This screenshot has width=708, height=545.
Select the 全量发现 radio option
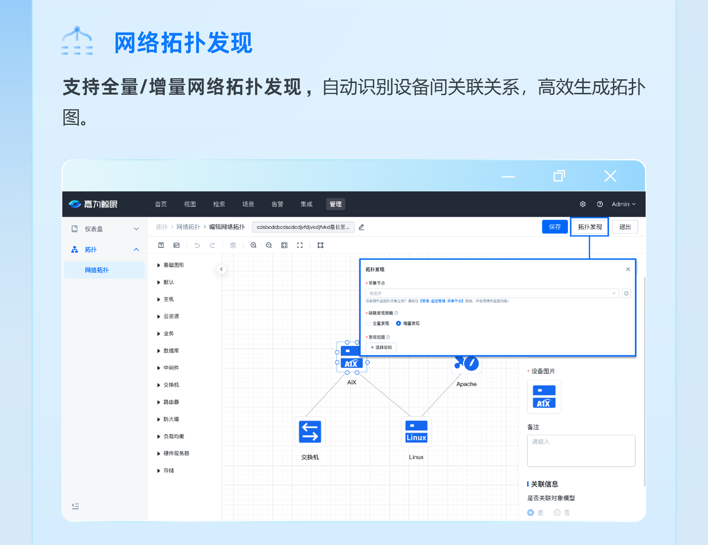click(x=368, y=324)
